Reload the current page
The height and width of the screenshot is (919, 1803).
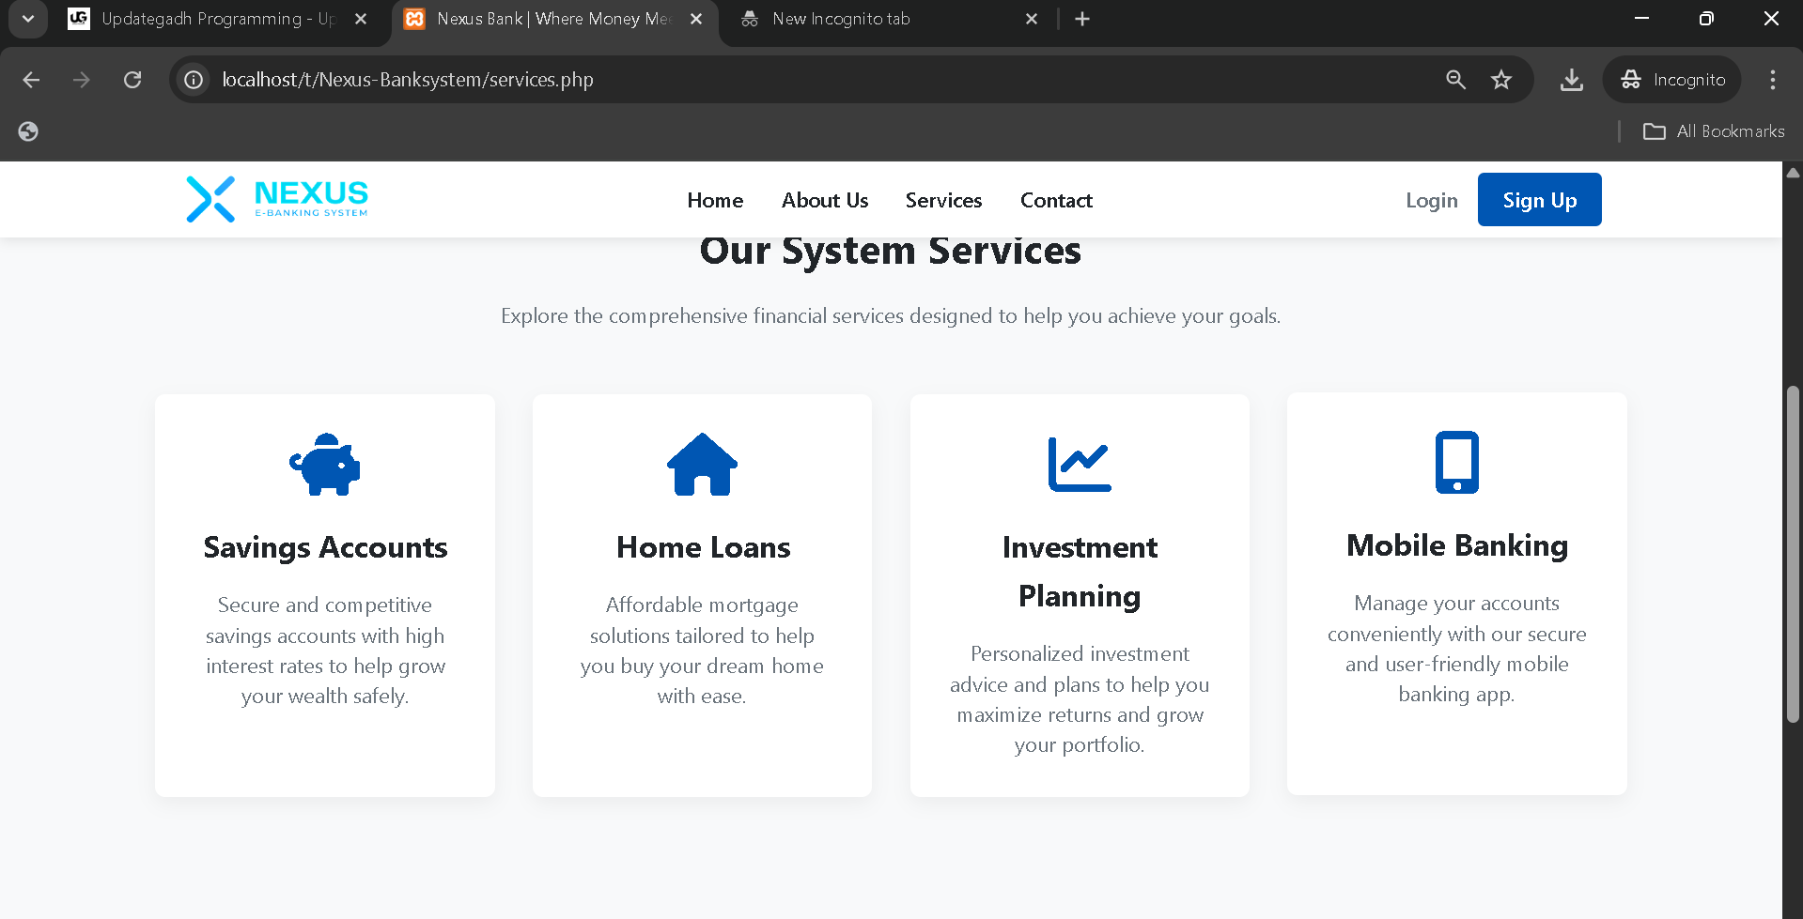tap(132, 80)
